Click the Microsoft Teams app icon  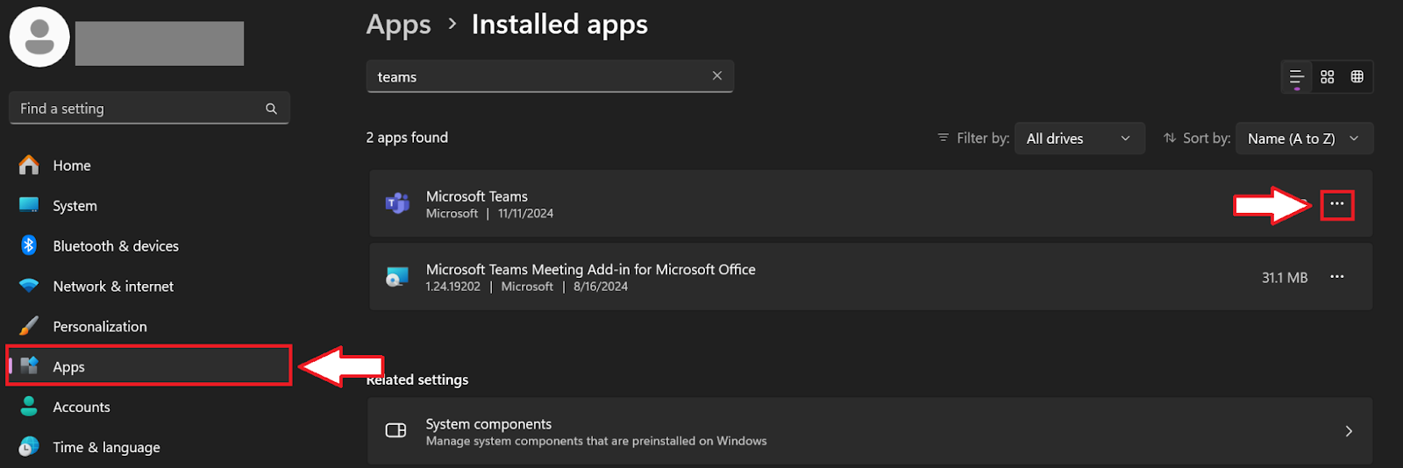pos(397,203)
